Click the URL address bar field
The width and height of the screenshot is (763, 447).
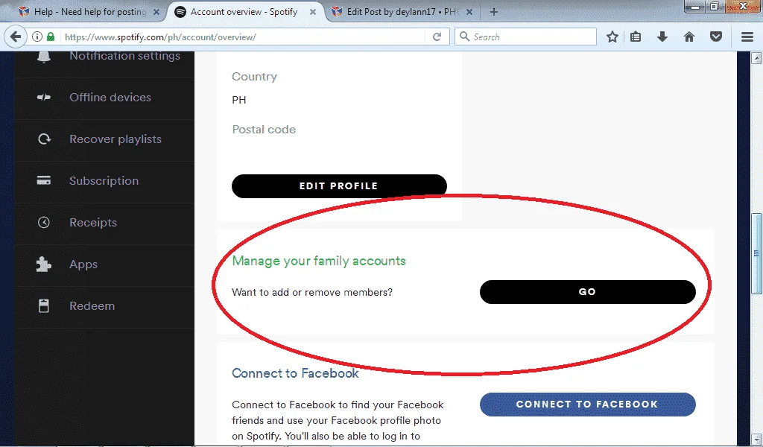point(244,37)
